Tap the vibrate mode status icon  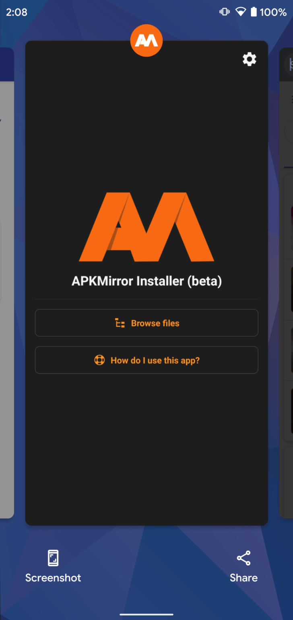(x=224, y=12)
